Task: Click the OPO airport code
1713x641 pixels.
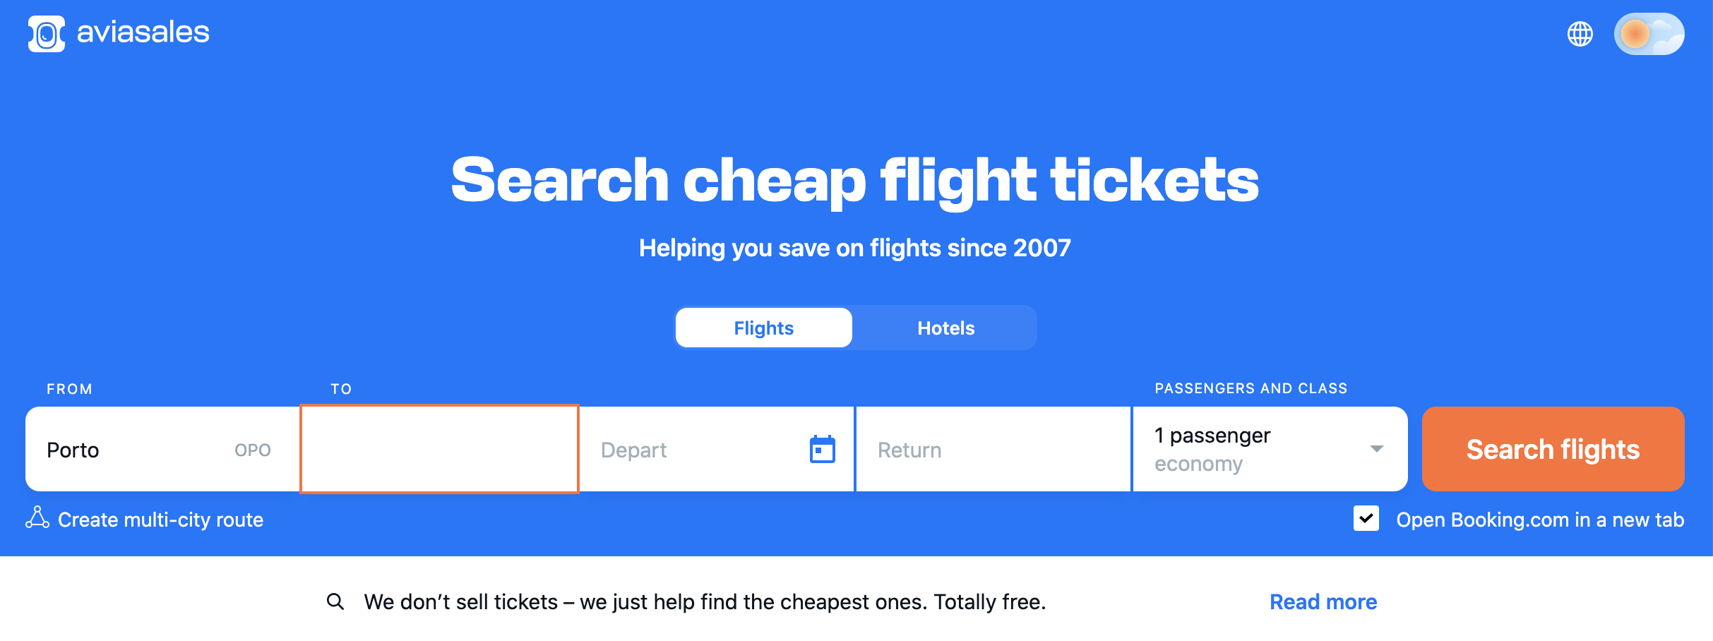Action: click(253, 450)
